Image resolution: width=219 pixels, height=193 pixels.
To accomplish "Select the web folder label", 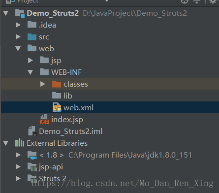I will tap(46, 49).
